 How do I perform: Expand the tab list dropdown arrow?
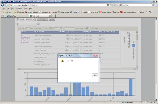(x=5, y=16)
